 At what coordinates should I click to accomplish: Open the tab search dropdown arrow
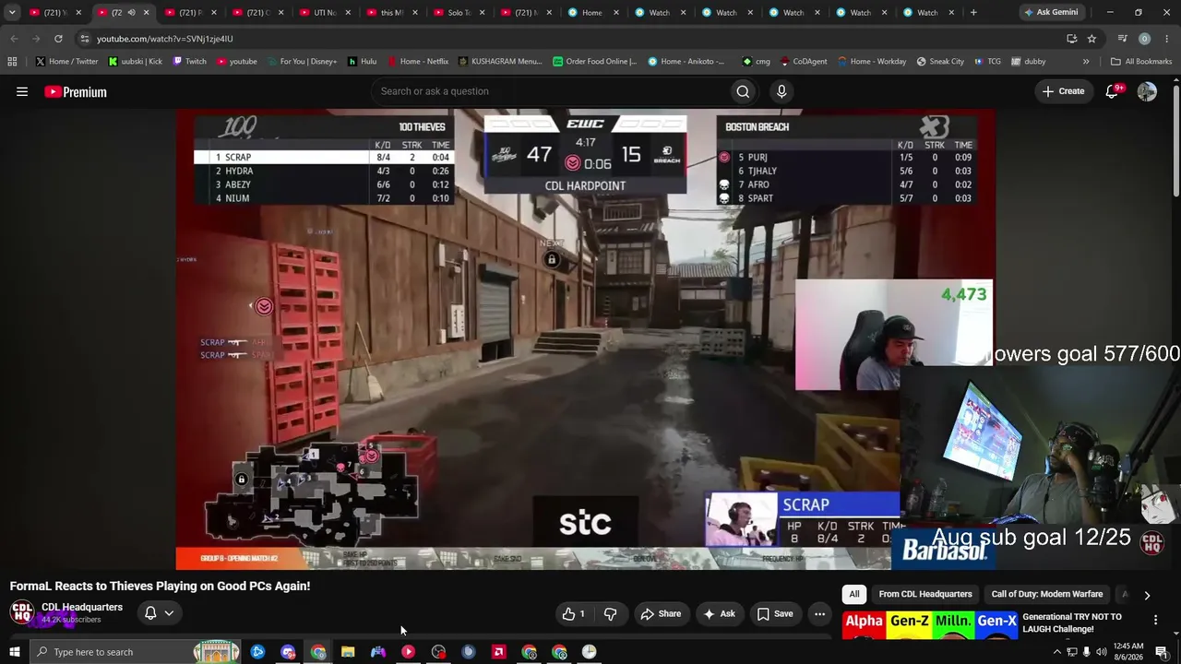click(12, 13)
